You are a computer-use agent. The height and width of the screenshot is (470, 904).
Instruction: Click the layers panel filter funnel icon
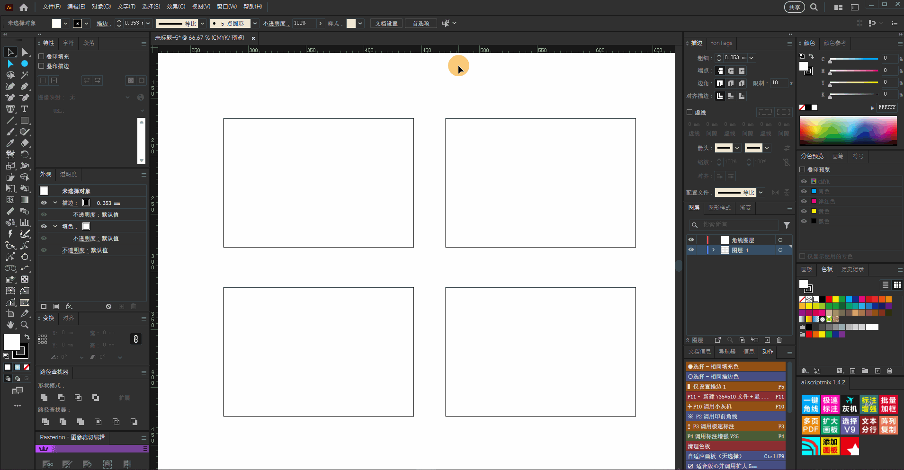point(787,225)
